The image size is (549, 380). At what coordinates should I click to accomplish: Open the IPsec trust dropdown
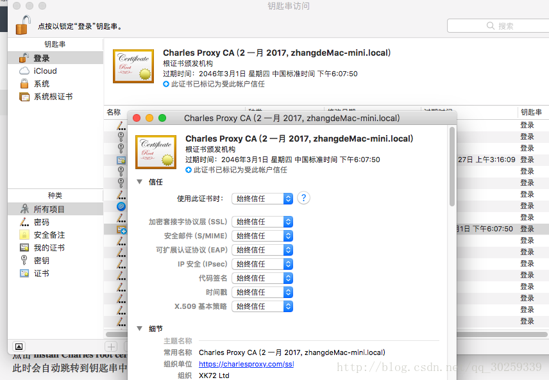pos(262,264)
